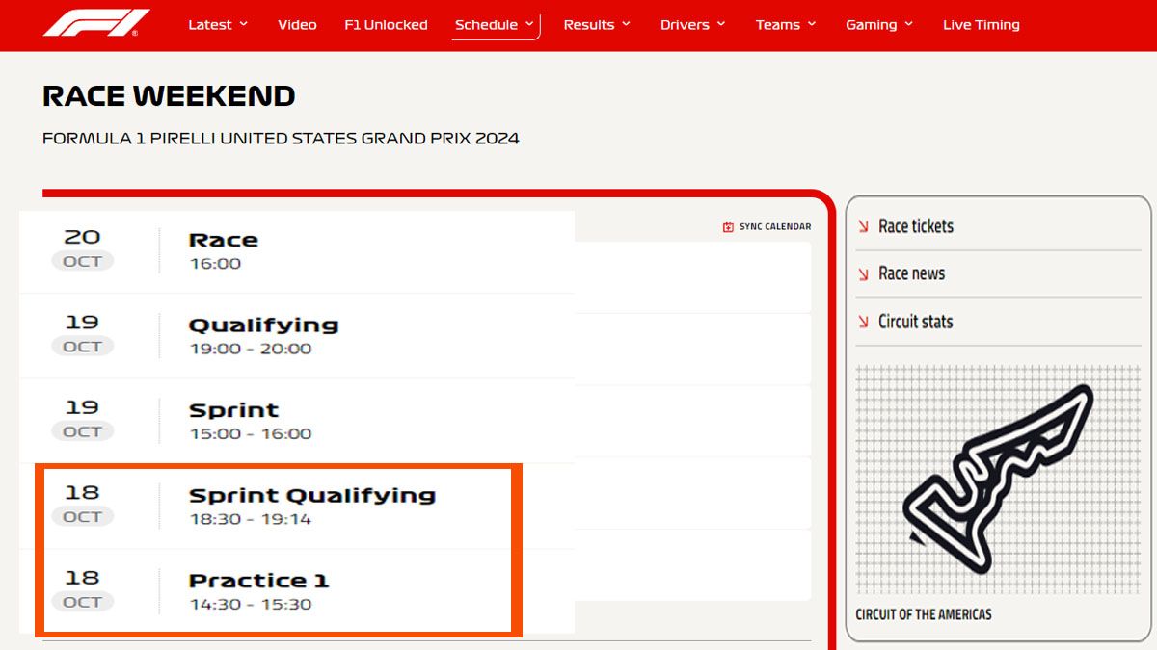Click the arrow icon beside Race tickets

[x=863, y=227]
